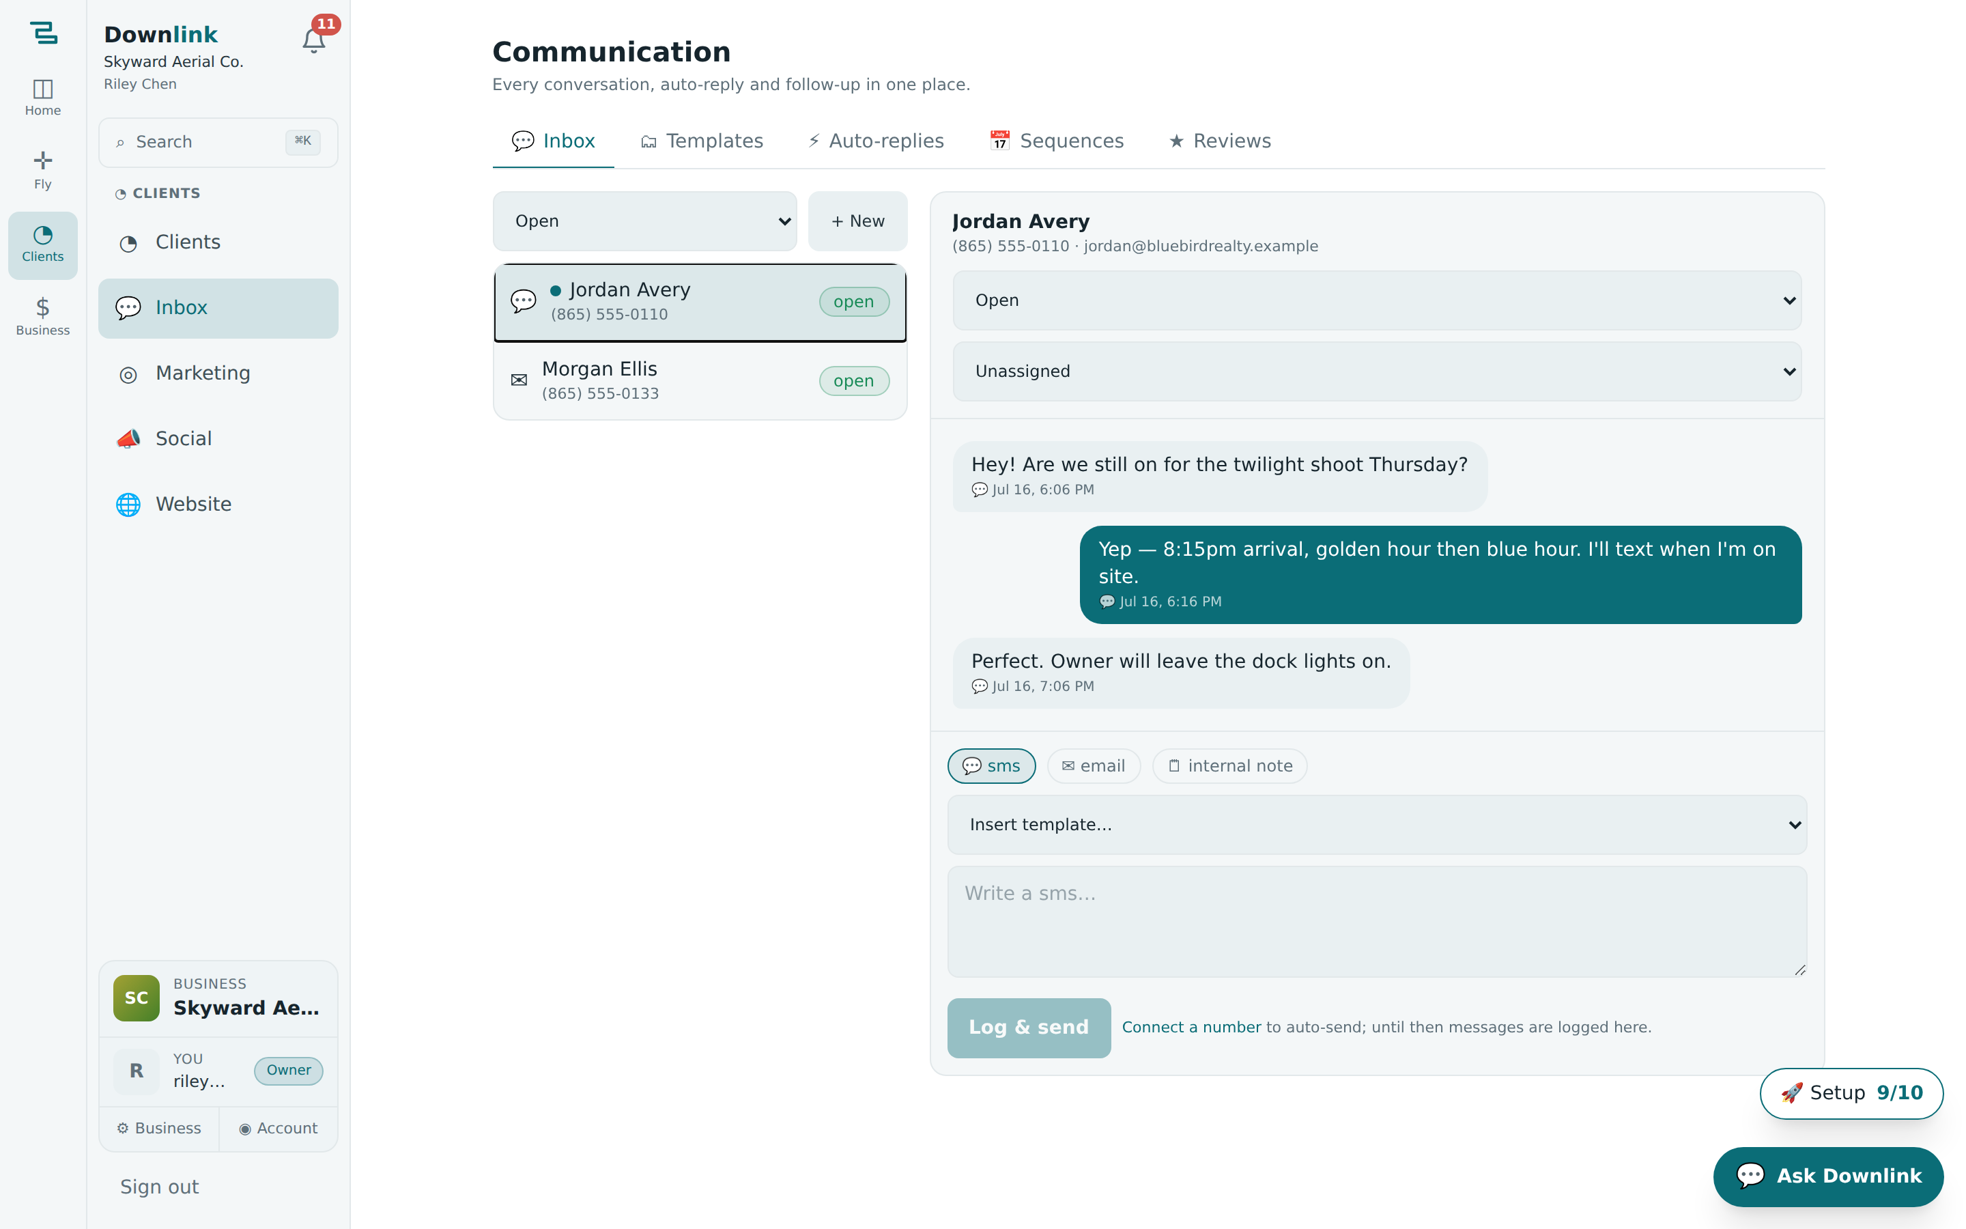Click the calendar icon on Sequences tab
This screenshot has height=1229, width=1966.
999,141
